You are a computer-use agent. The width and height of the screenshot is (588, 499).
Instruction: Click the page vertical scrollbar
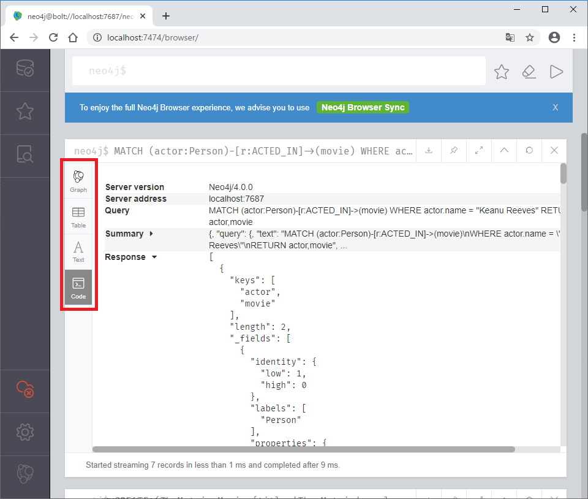(584, 173)
